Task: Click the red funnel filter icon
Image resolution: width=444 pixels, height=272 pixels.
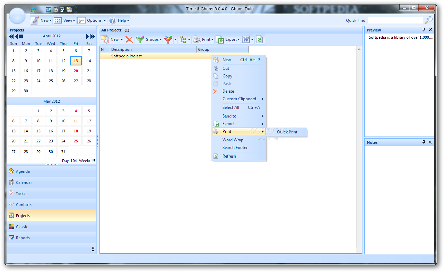Action: point(168,40)
